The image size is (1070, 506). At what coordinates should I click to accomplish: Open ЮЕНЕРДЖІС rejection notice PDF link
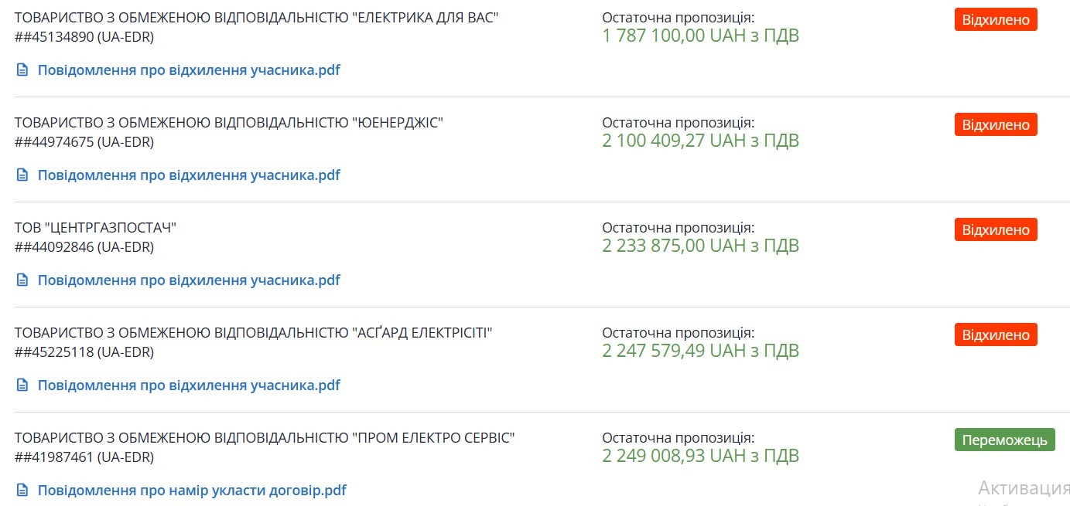pyautogui.click(x=189, y=175)
